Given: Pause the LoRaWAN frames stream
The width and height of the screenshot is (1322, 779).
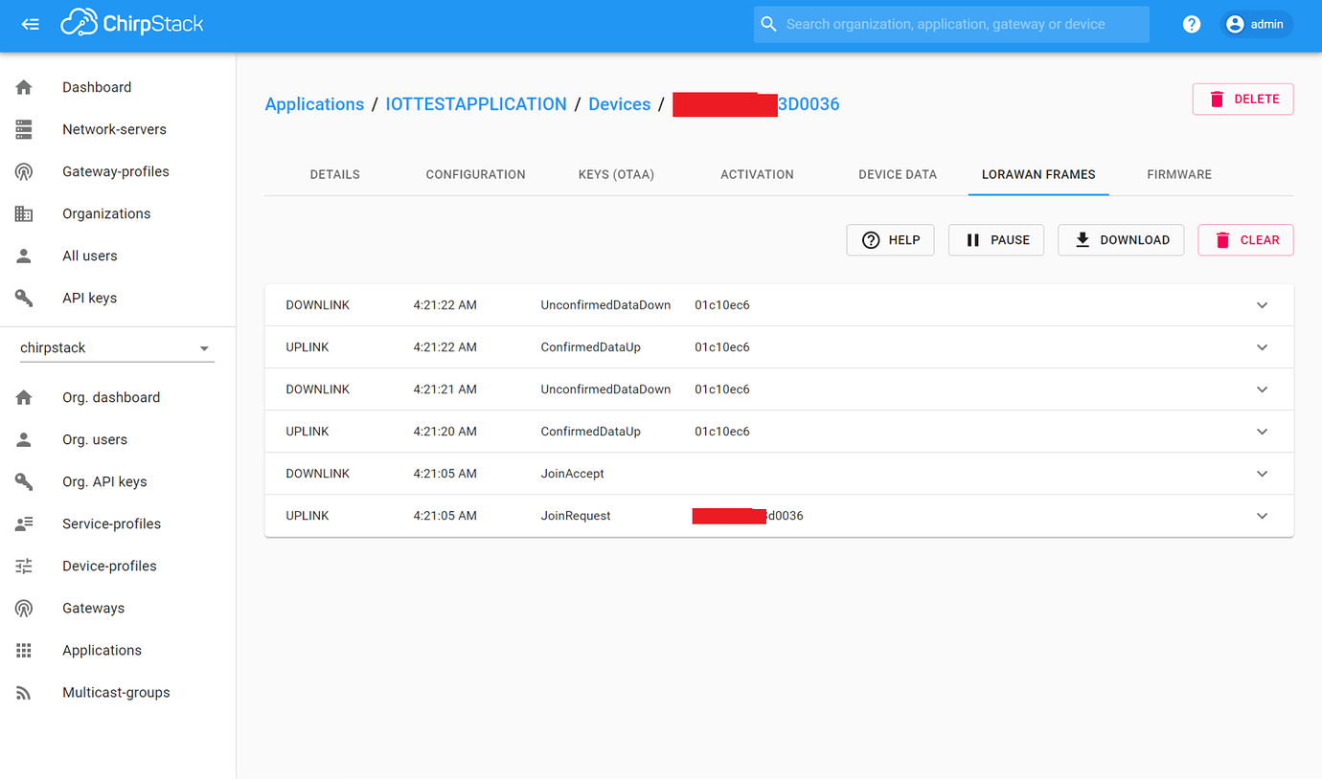Looking at the screenshot, I should pos(995,239).
